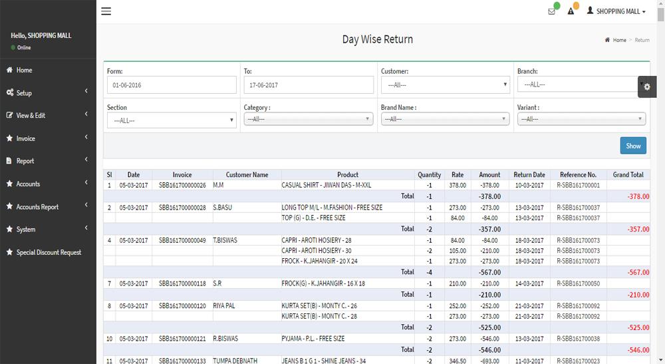
Task: Click the Grand Total column header
Action: coord(628,175)
